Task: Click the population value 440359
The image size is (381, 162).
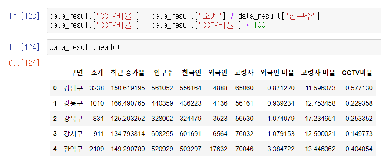Action: click(x=162, y=103)
